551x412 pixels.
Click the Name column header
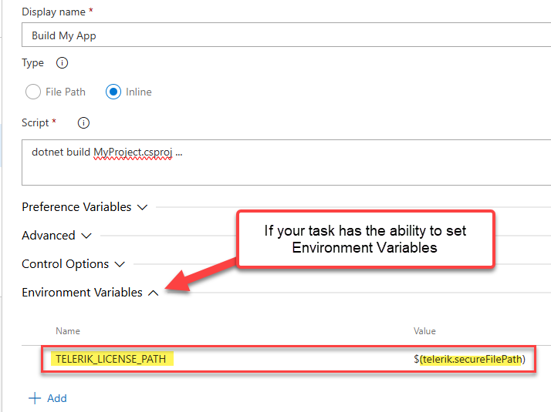pyautogui.click(x=68, y=331)
